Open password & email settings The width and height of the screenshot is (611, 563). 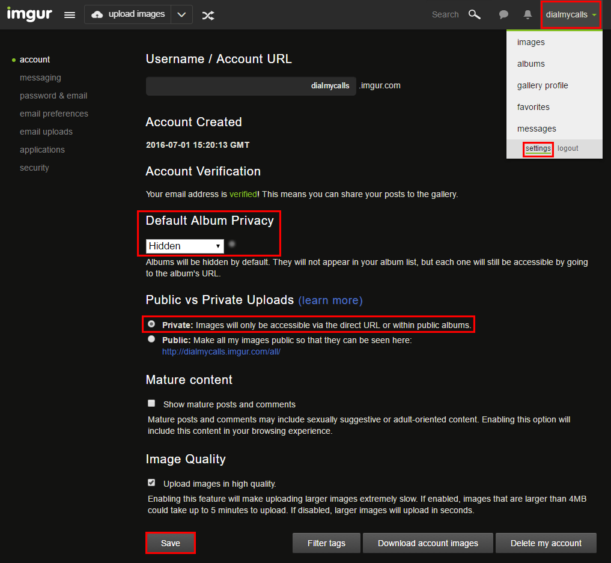pos(53,96)
